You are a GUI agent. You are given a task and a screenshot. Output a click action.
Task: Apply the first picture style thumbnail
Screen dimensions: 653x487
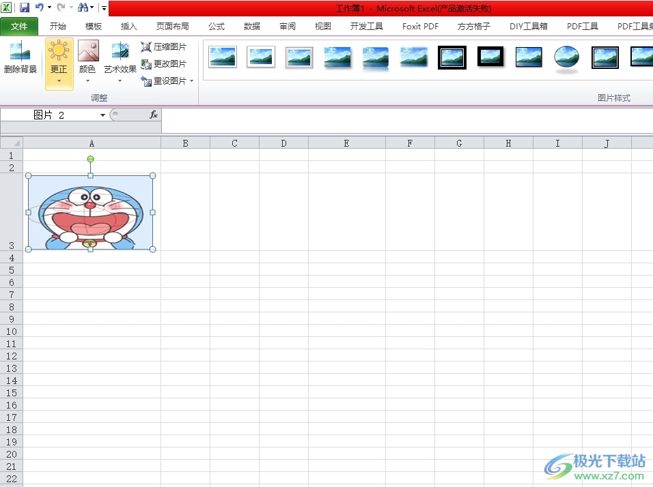223,57
